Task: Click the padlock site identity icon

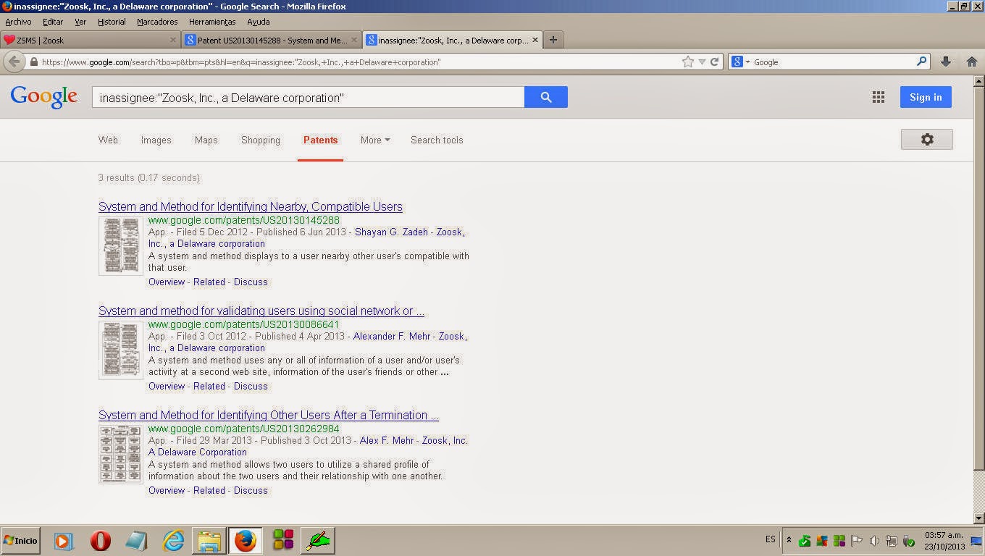Action: [33, 62]
